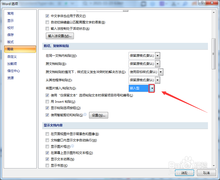Enable 显示图片框 checkbox
220x180 pixels.
(47, 147)
